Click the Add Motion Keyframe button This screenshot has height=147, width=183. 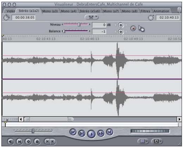(28, 141)
